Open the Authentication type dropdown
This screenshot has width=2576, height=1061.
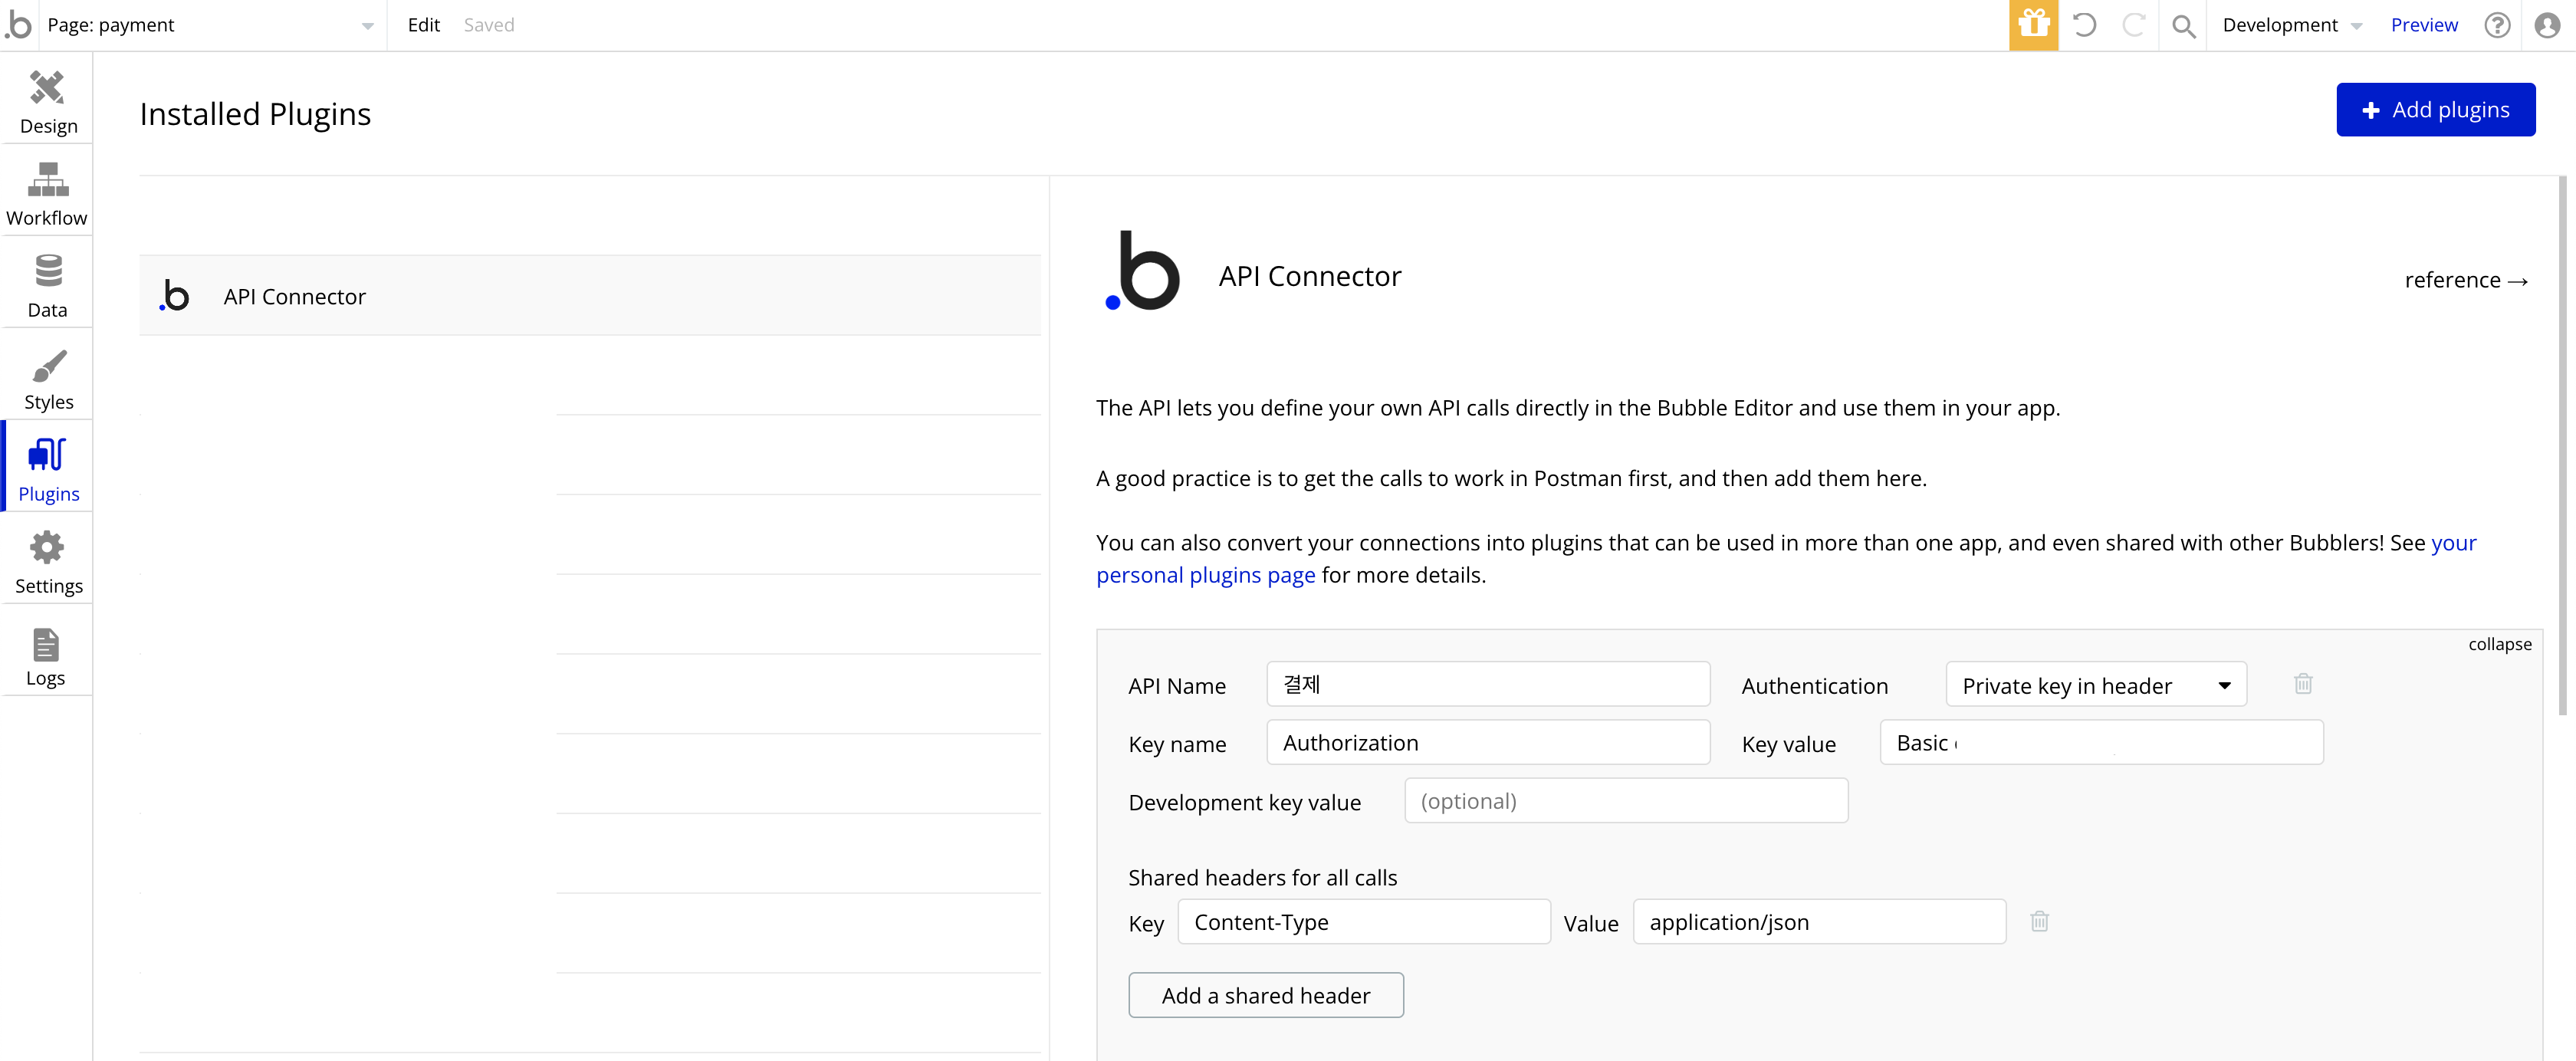pos(2095,685)
